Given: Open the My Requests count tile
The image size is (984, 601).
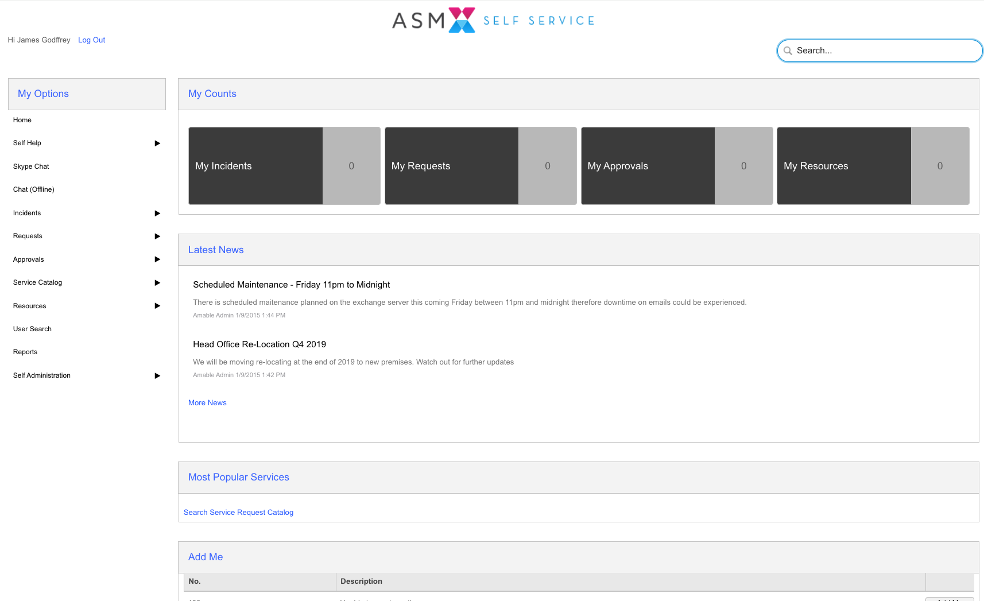Looking at the screenshot, I should coord(480,166).
